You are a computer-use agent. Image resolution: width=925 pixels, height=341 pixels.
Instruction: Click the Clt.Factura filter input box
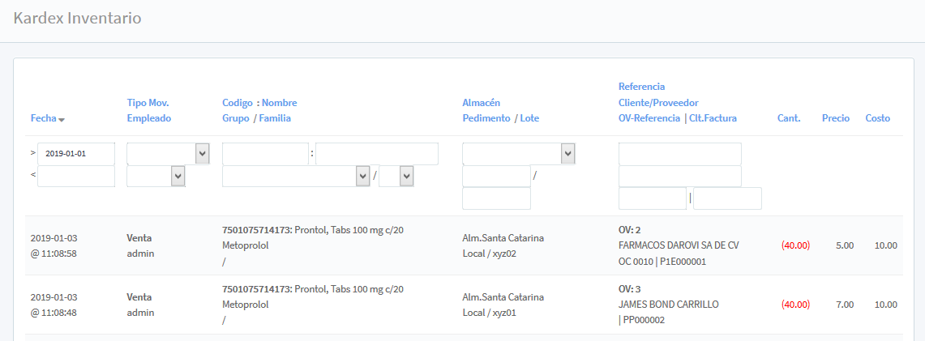(x=727, y=198)
